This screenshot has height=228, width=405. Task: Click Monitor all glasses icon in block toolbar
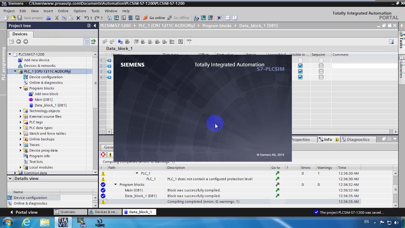pyautogui.click(x=189, y=41)
